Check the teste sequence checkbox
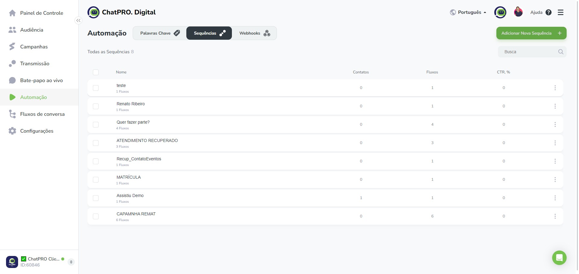This screenshot has height=274, width=579. (96, 88)
